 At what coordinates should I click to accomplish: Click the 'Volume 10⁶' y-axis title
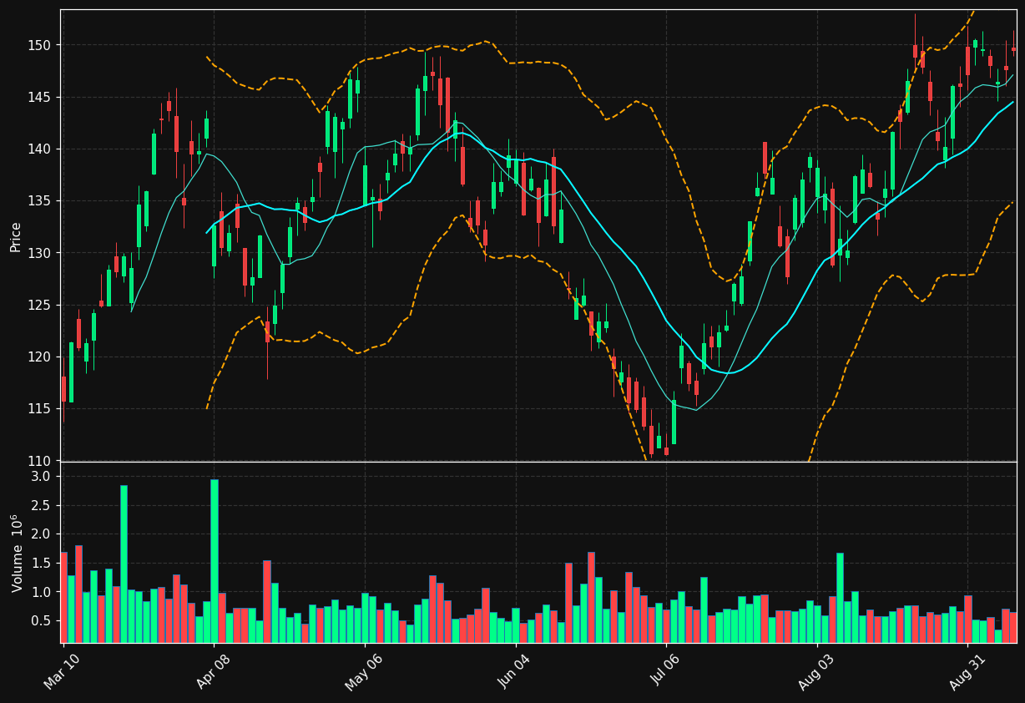point(16,553)
